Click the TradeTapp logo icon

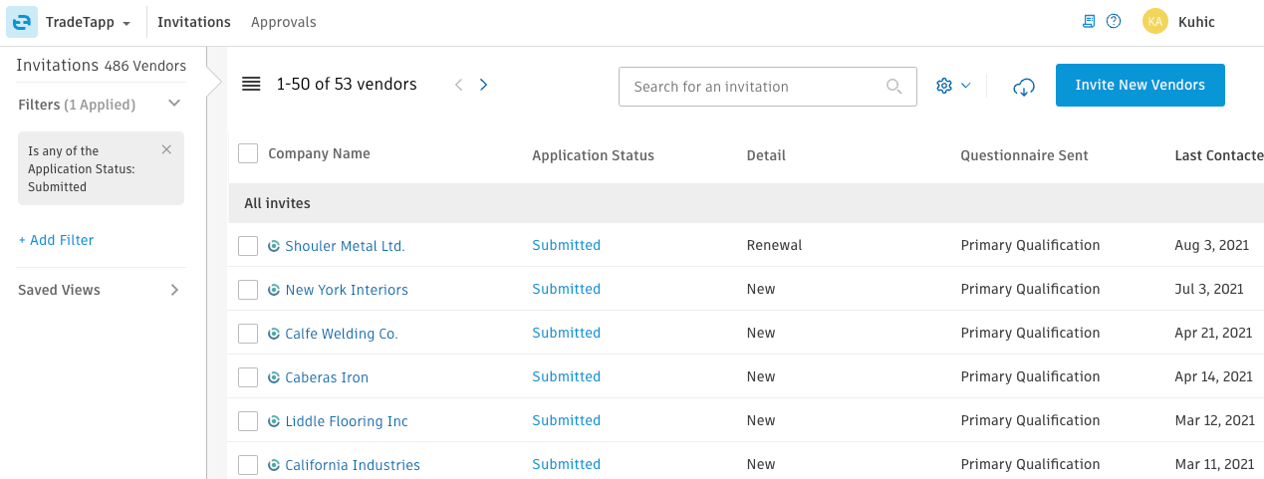22,22
